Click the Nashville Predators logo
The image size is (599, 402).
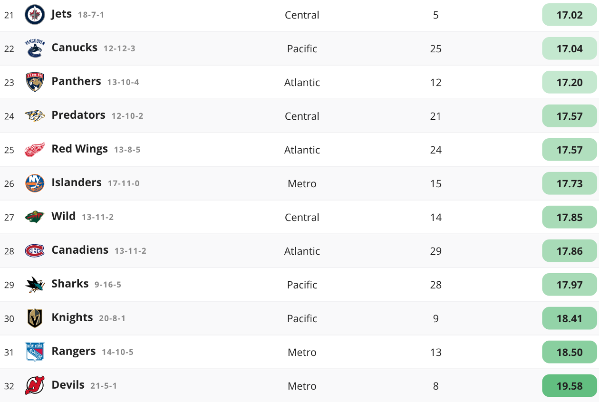click(x=35, y=116)
